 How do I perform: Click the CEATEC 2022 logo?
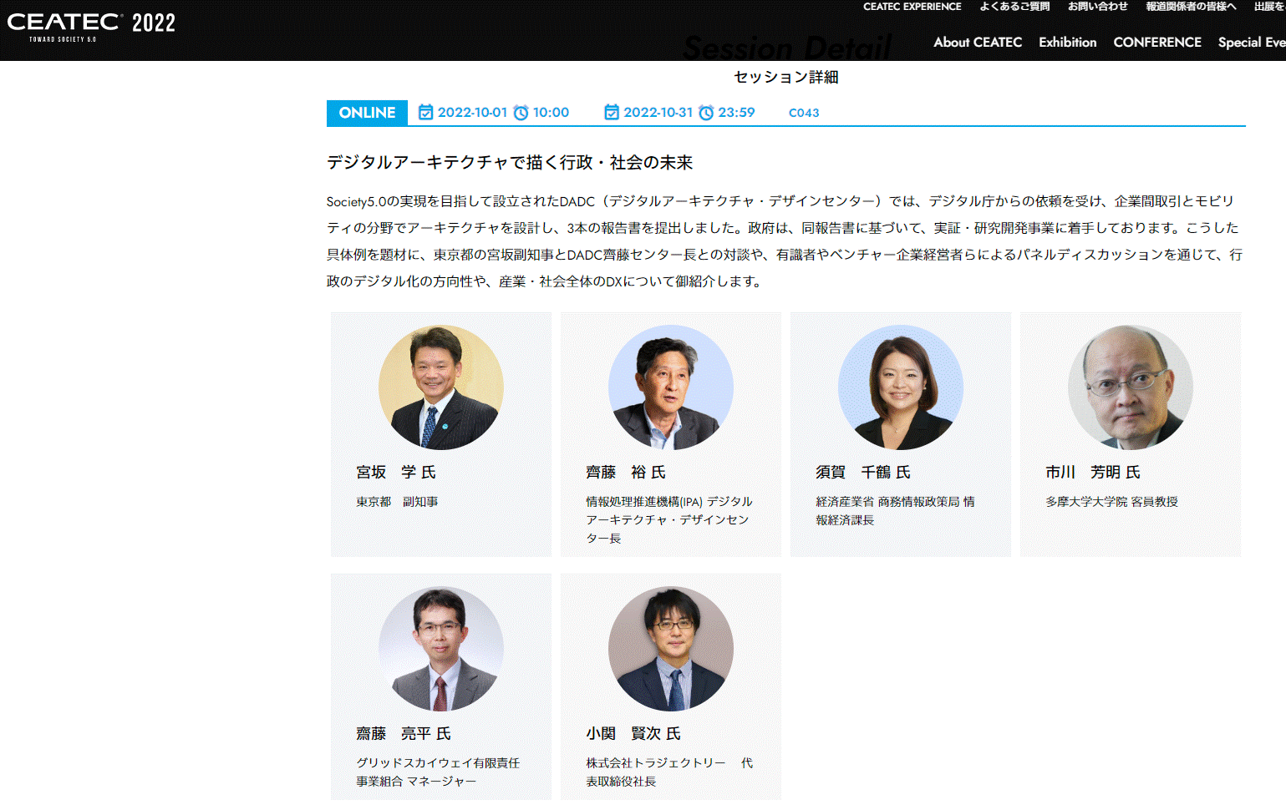click(x=91, y=26)
